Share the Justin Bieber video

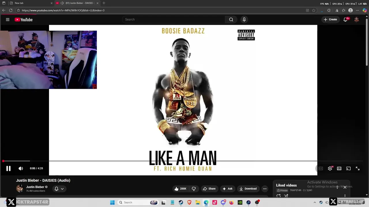209,189
